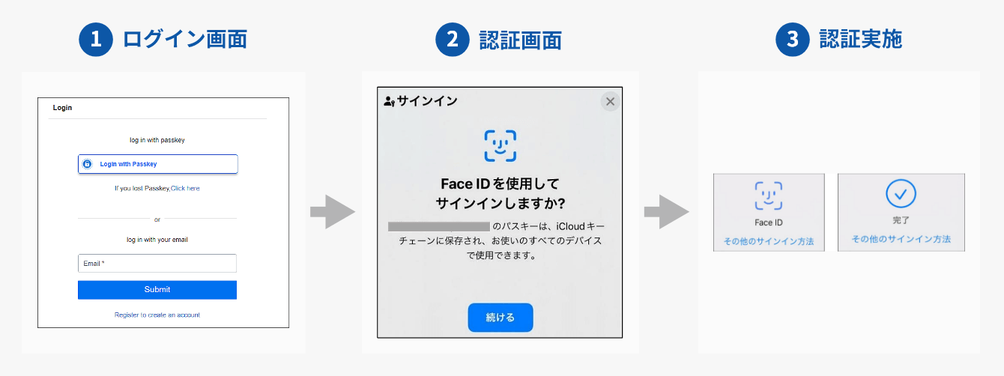Open the Register to create an account link

click(x=157, y=315)
